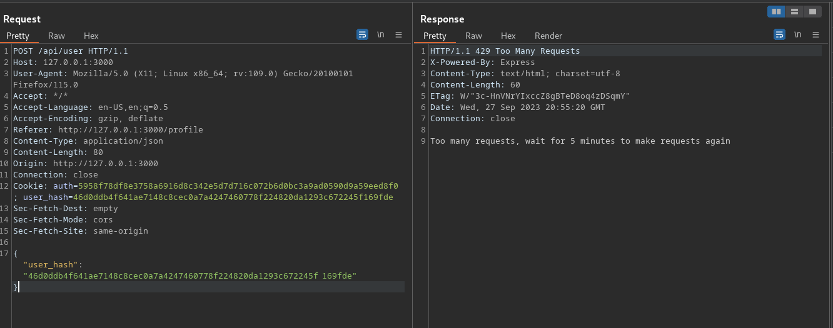Select the side-by-side split layout icon

point(776,11)
